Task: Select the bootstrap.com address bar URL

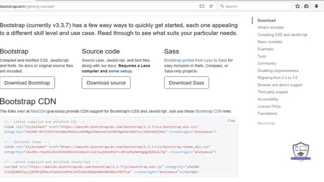Action: 27,7
